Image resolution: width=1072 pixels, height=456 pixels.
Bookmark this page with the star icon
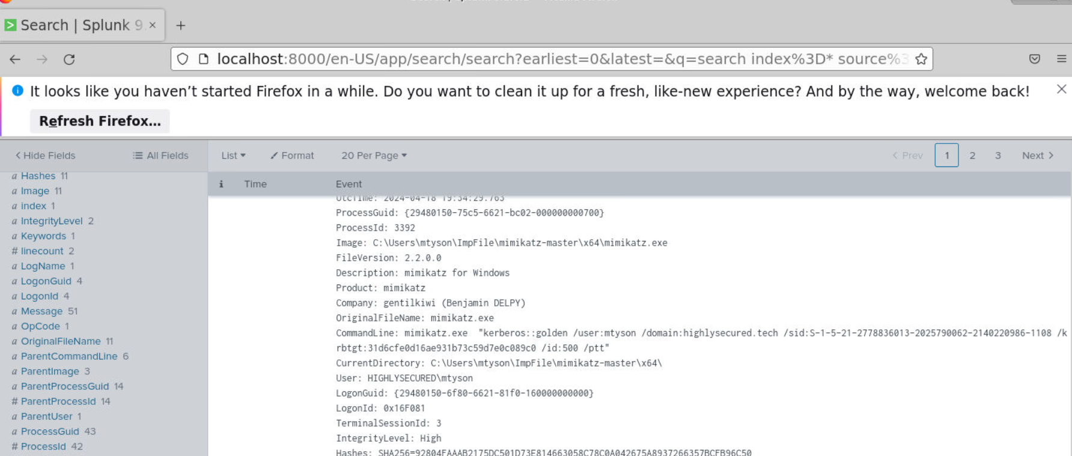pos(921,59)
